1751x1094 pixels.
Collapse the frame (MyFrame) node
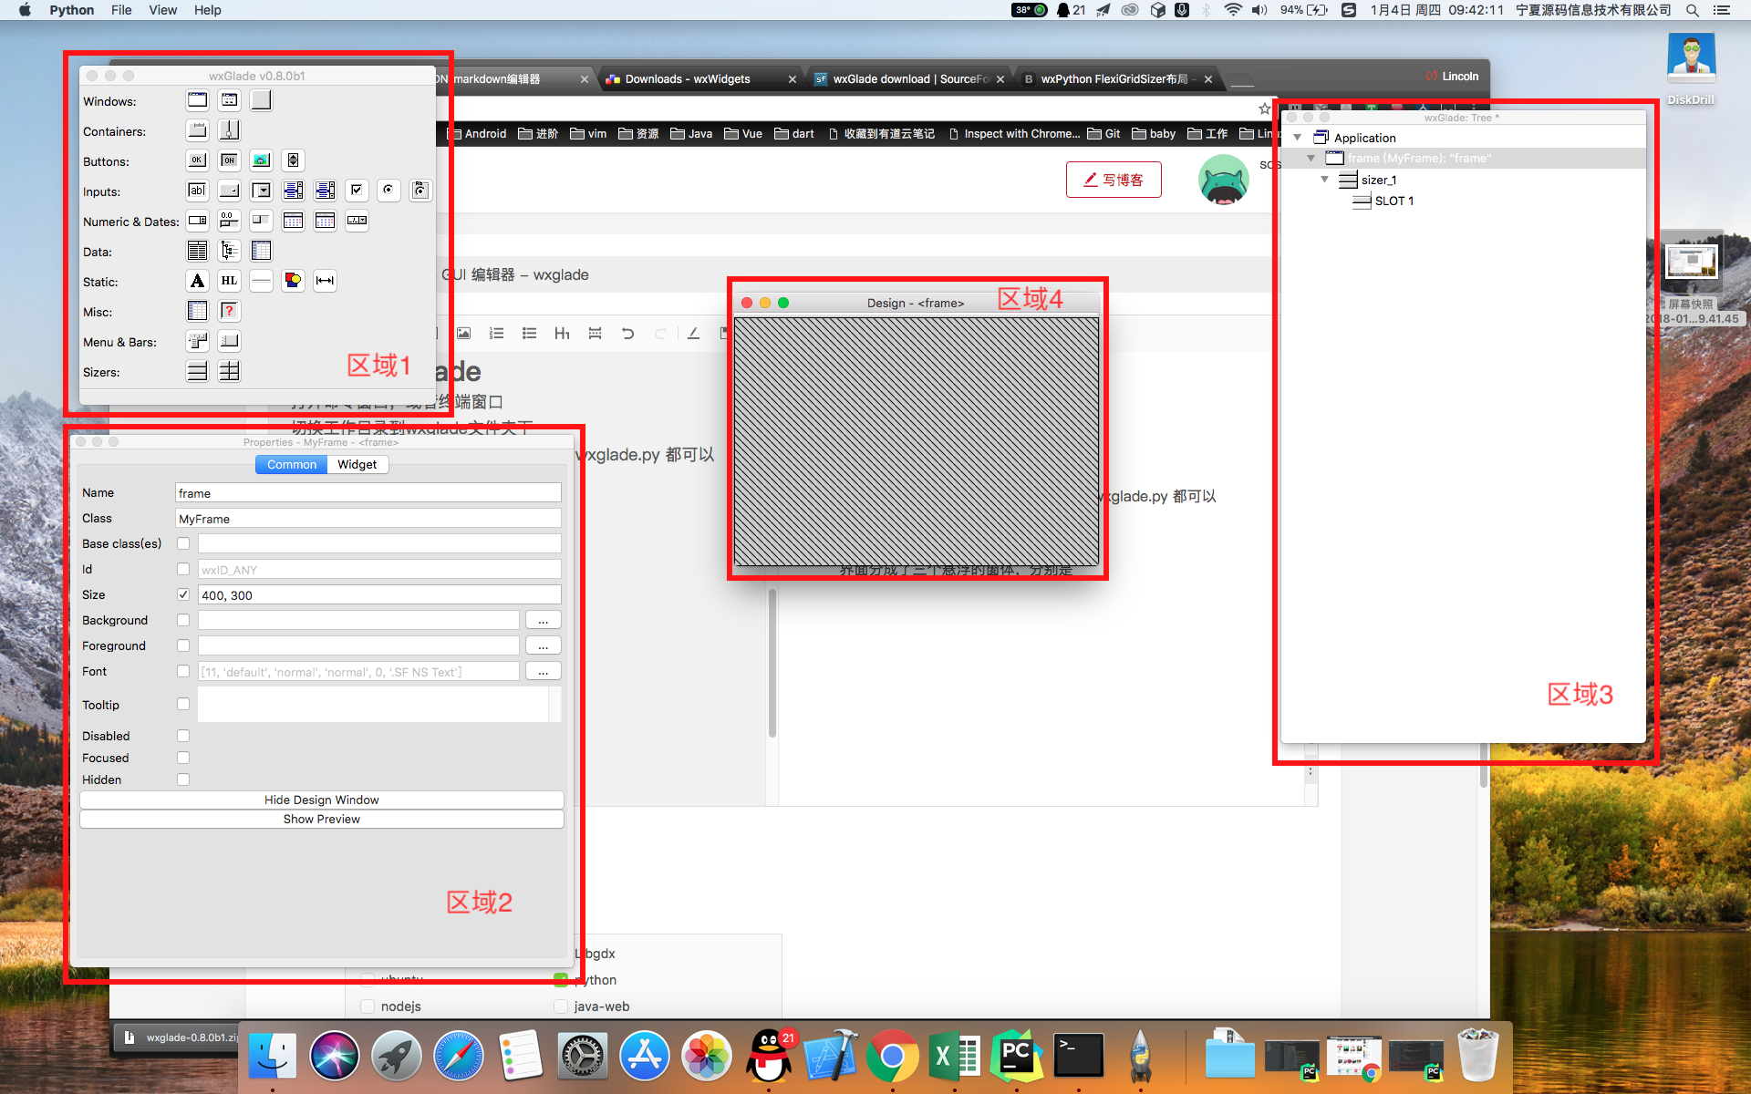1311,159
